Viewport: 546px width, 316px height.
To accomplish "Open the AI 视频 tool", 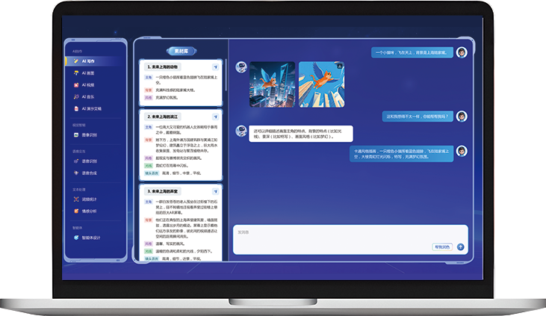I will 84,85.
